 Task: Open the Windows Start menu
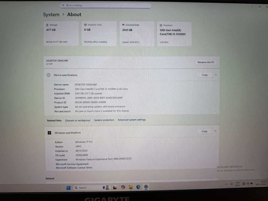68,188
